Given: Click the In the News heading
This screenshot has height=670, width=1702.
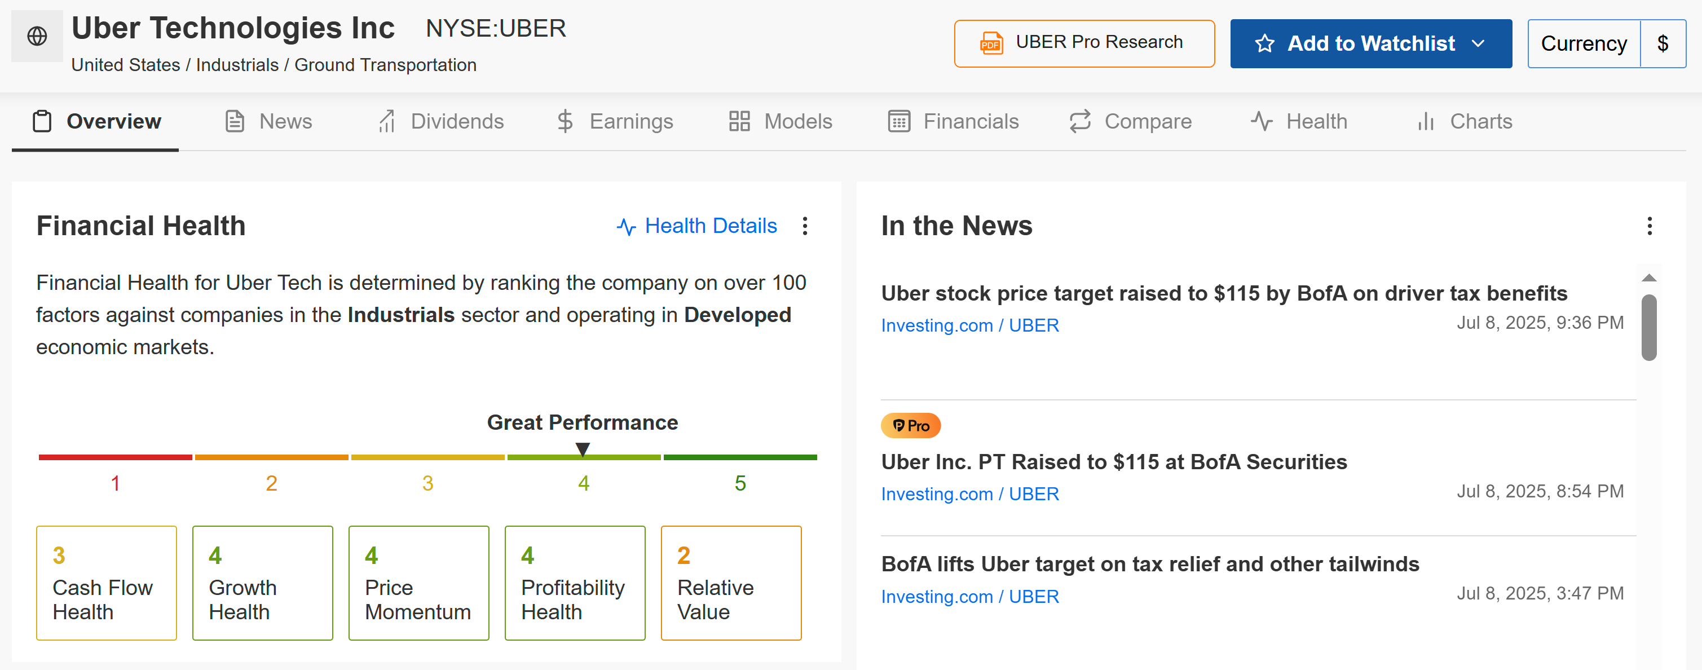Looking at the screenshot, I should (x=956, y=226).
